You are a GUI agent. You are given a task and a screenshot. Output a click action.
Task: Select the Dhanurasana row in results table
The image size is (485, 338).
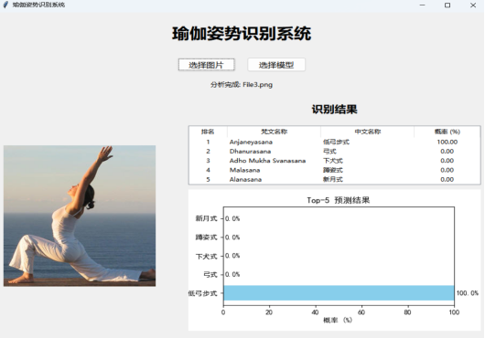coord(335,152)
